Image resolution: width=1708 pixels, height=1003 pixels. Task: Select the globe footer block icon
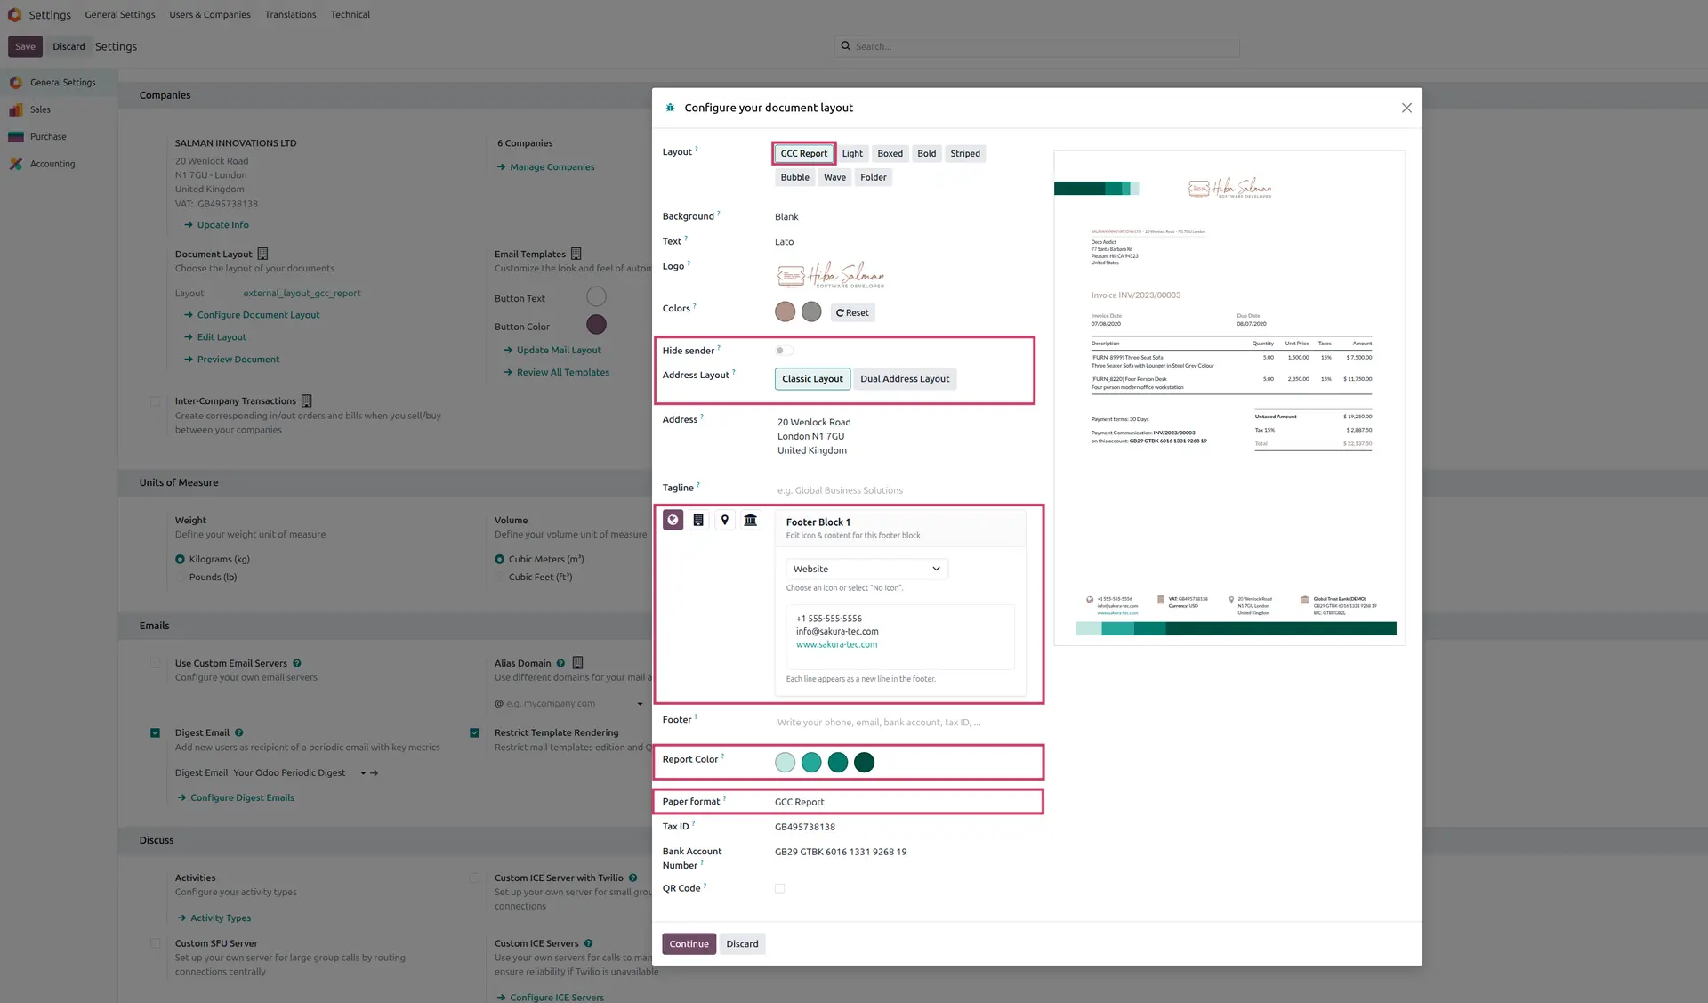673,520
